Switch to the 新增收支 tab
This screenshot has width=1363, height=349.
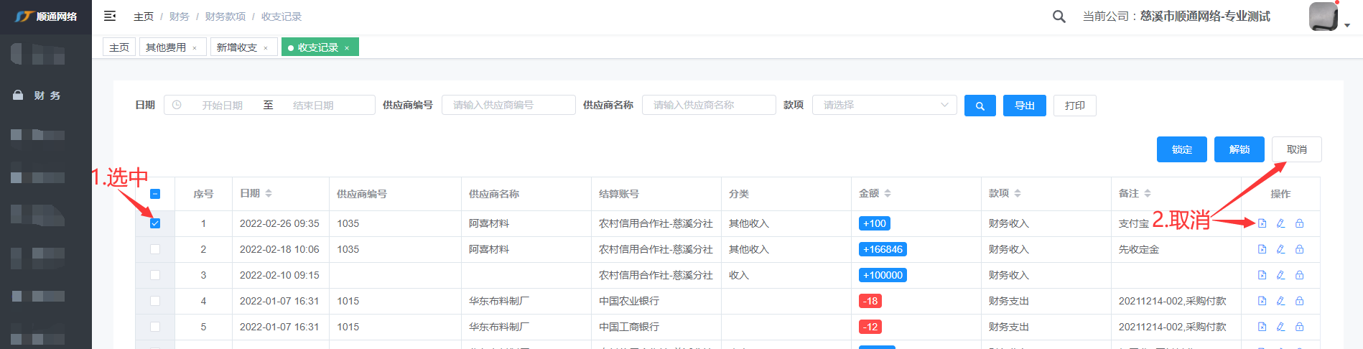point(236,47)
